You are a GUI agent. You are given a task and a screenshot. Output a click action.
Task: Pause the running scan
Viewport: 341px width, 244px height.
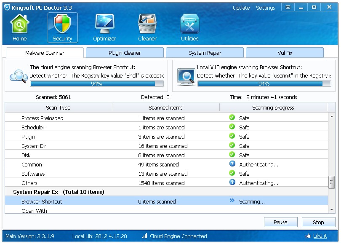point(280,222)
